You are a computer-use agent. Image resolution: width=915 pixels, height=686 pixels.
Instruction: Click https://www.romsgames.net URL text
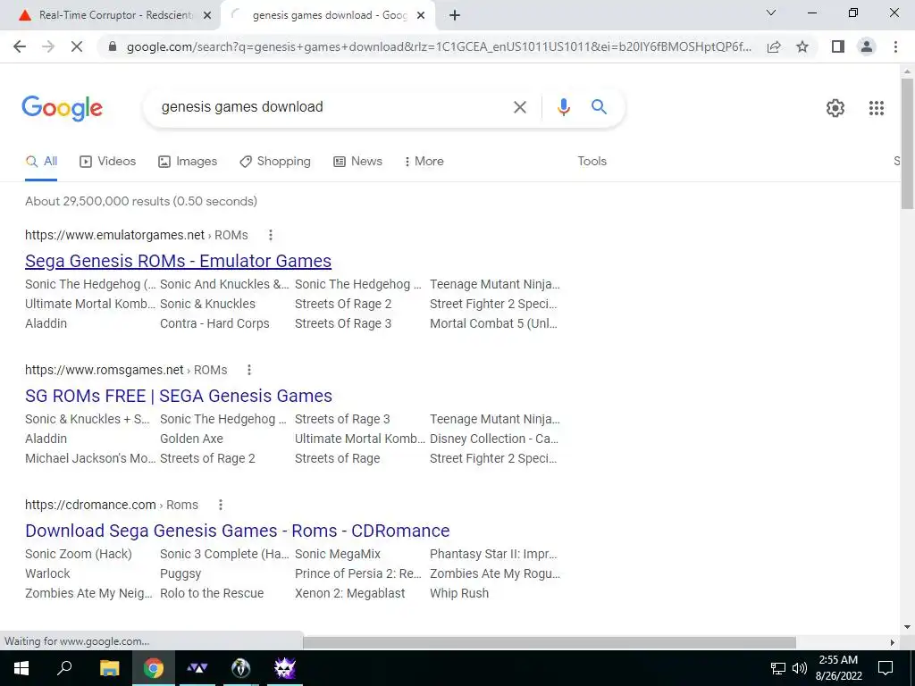tap(105, 370)
